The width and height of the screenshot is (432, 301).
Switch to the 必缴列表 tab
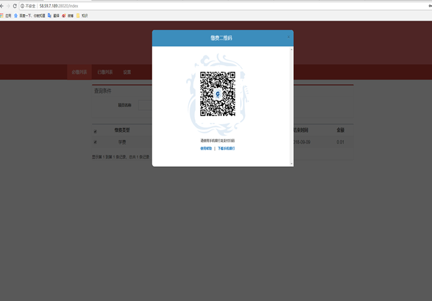79,72
